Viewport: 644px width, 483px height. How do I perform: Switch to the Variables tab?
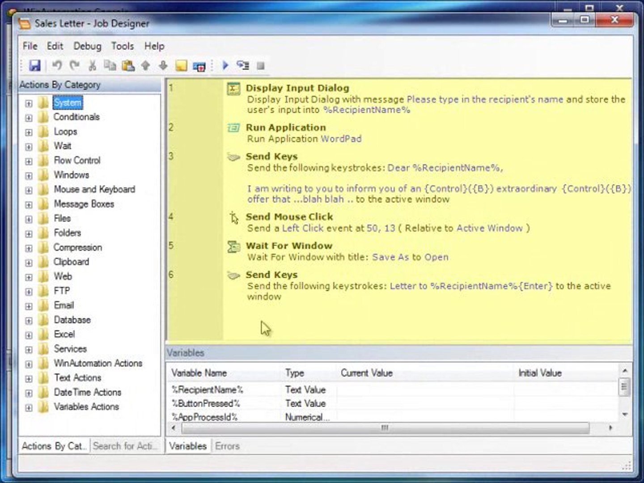[x=188, y=446]
